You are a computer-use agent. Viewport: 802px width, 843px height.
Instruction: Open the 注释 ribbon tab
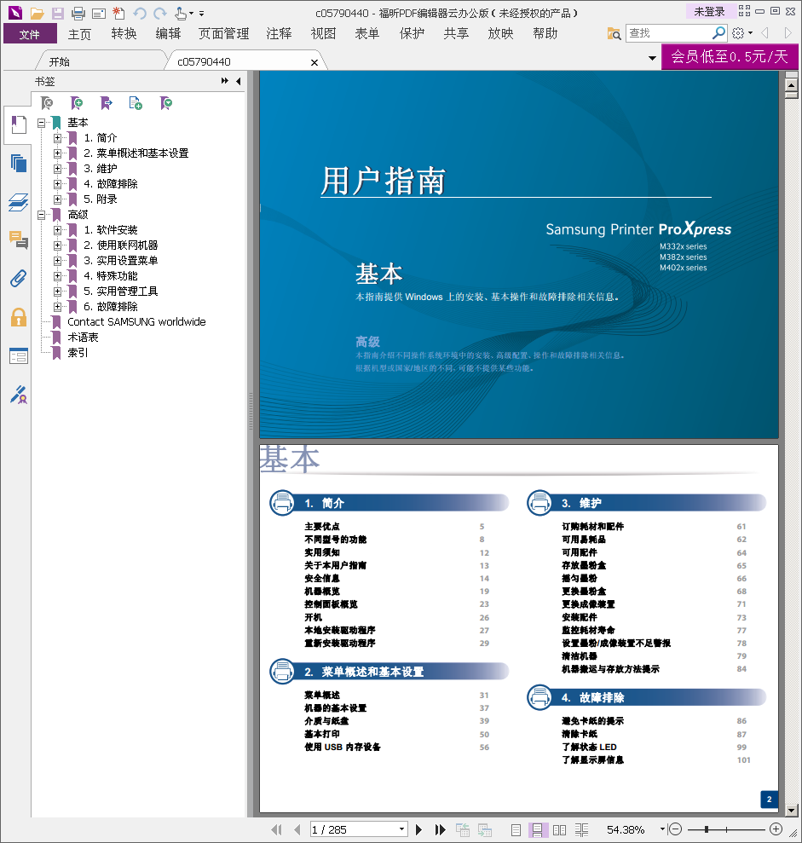[279, 34]
